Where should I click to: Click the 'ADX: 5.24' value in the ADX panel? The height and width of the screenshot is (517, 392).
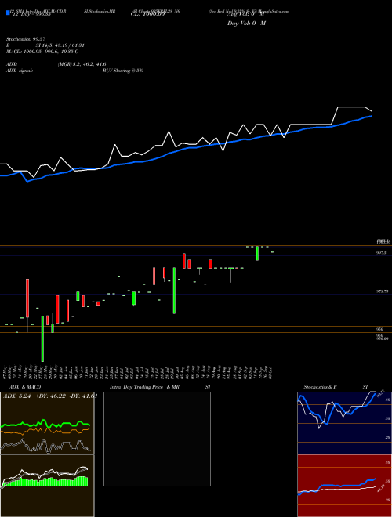click(x=16, y=396)
